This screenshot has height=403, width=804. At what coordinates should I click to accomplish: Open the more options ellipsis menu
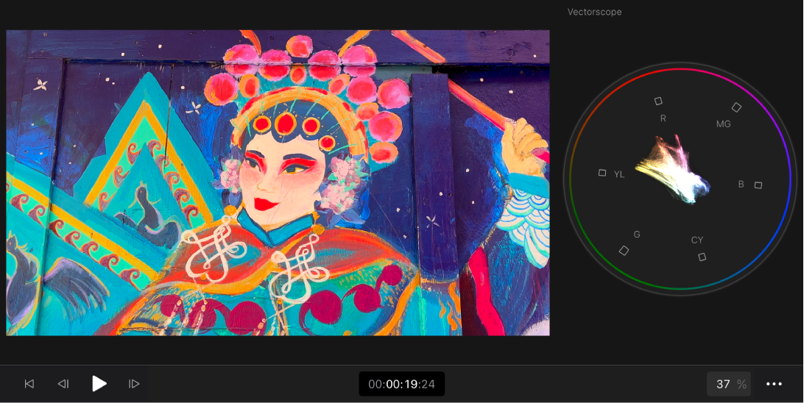click(x=774, y=384)
